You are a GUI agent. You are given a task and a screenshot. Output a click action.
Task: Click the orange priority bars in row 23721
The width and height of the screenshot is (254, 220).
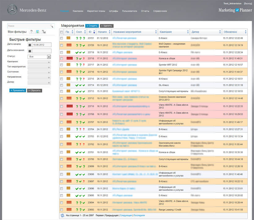pyautogui.click(x=68, y=38)
